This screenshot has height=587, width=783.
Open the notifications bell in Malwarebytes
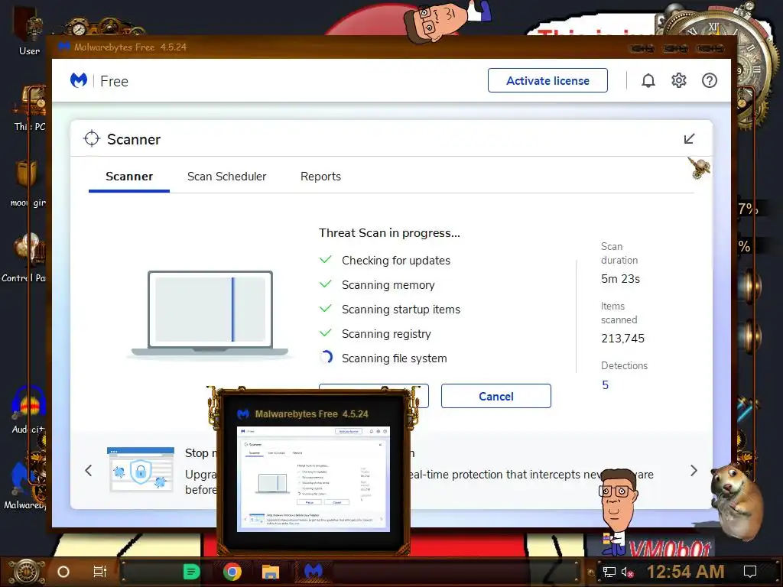point(648,80)
